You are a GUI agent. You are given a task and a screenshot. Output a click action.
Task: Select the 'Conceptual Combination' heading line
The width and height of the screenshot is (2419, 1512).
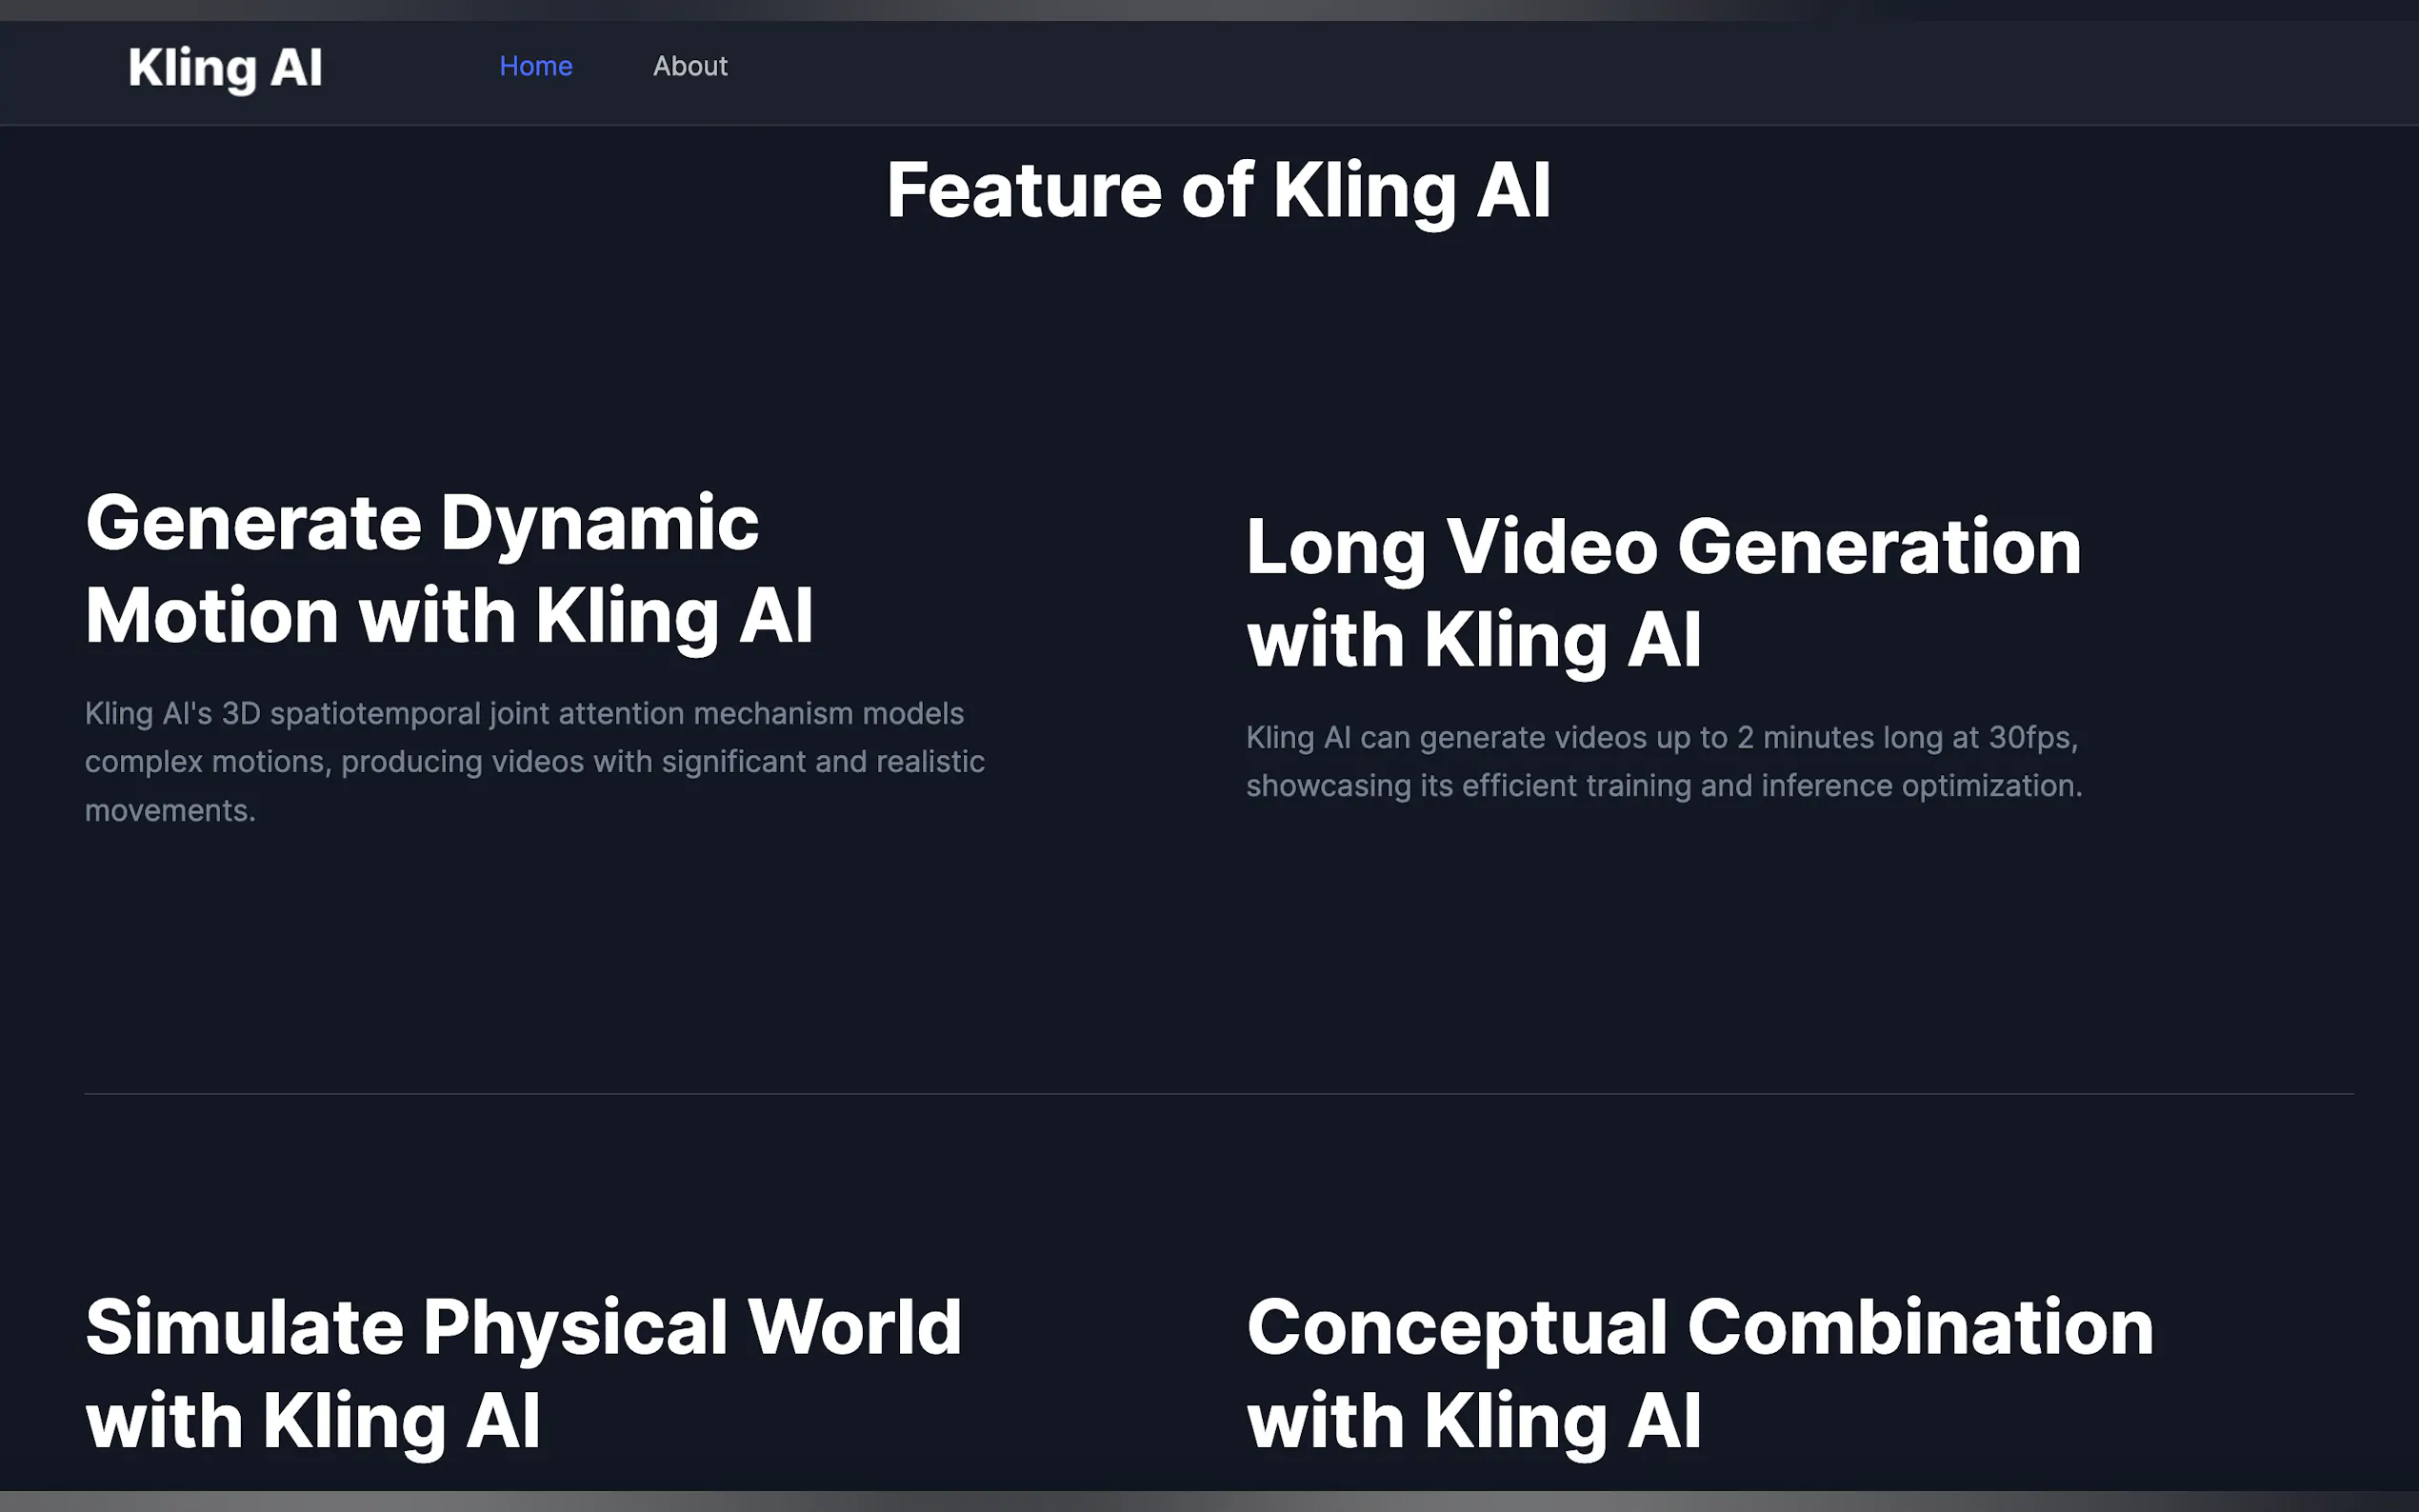[x=1699, y=1328]
